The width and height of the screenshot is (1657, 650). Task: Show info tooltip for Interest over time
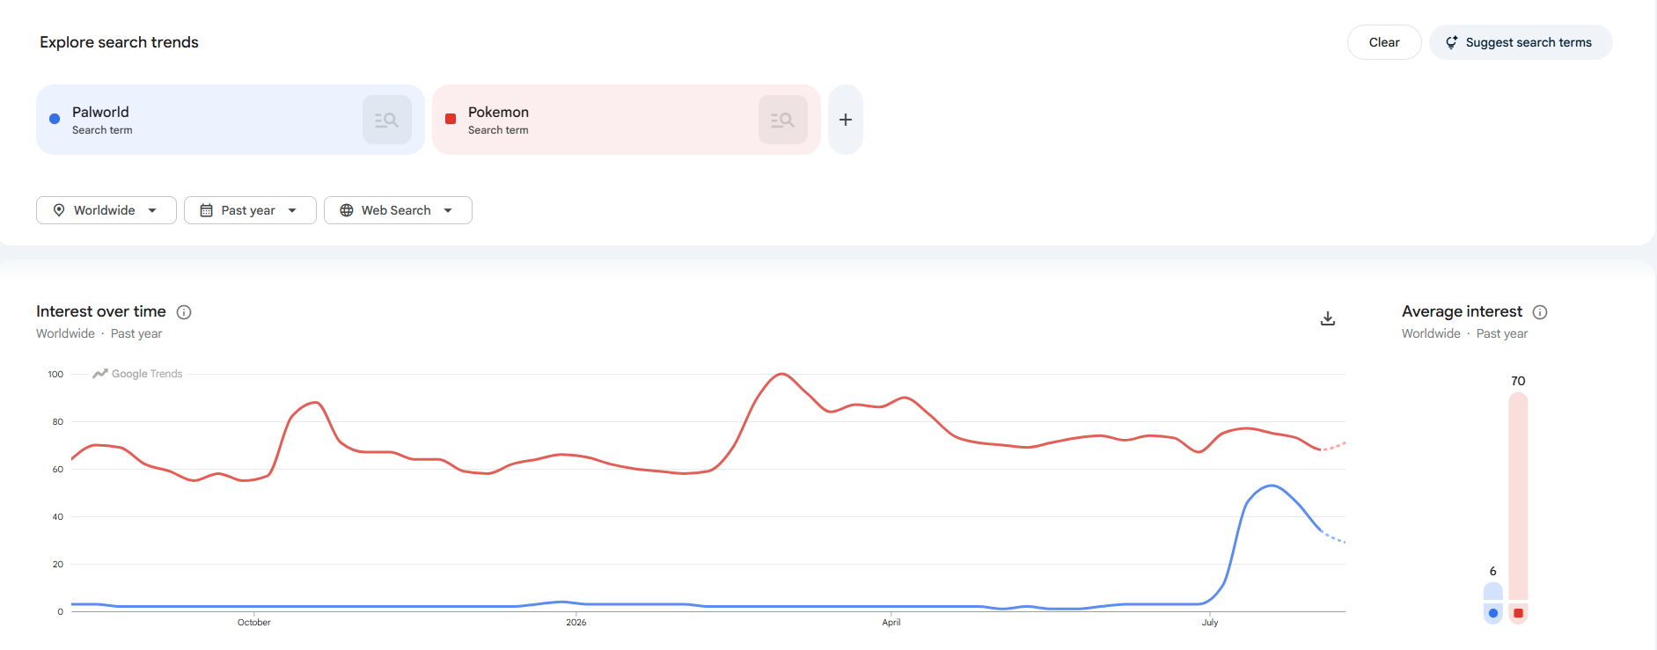click(184, 312)
